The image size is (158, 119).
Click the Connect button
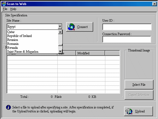(x=79, y=27)
